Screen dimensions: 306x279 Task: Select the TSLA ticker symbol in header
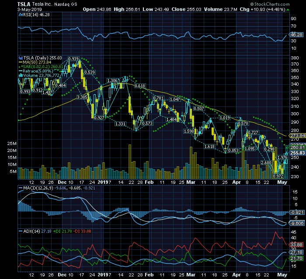coord(24,4)
